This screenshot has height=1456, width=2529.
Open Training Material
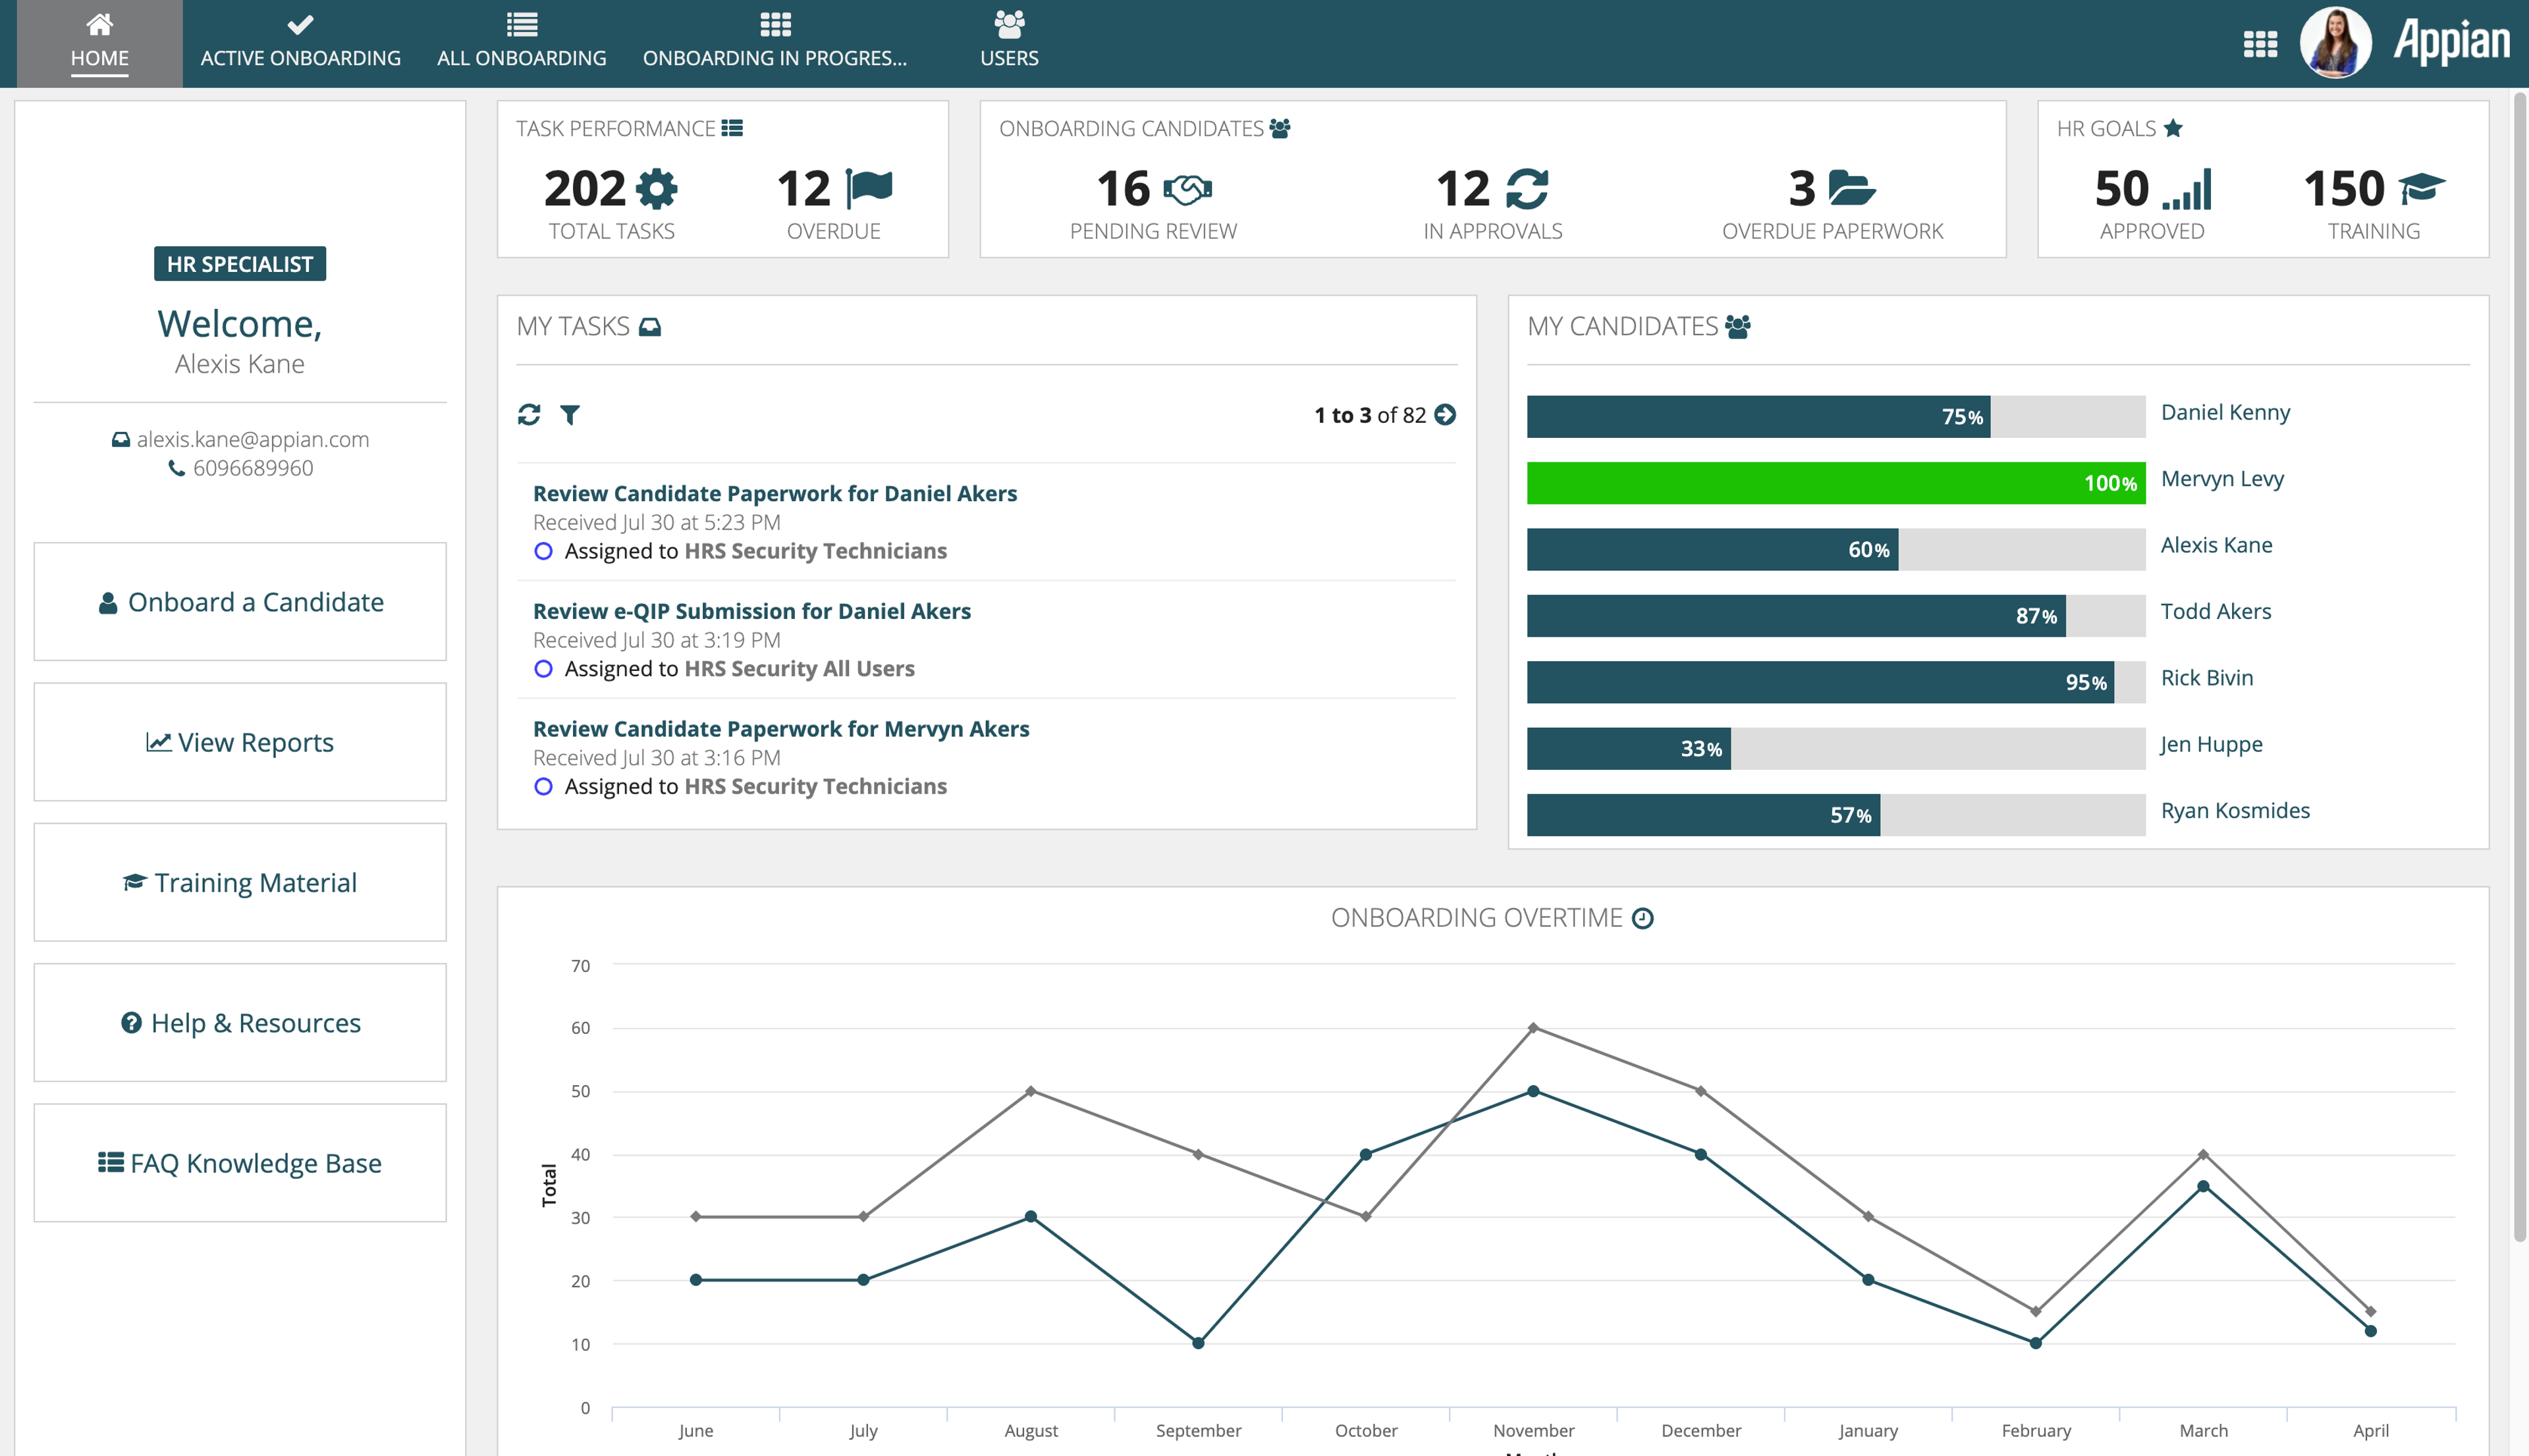pyautogui.click(x=240, y=882)
